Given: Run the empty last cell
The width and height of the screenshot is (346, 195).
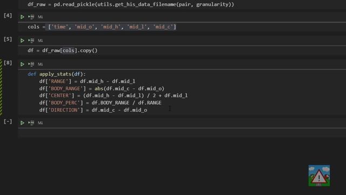Looking at the screenshot, I should (22, 123).
